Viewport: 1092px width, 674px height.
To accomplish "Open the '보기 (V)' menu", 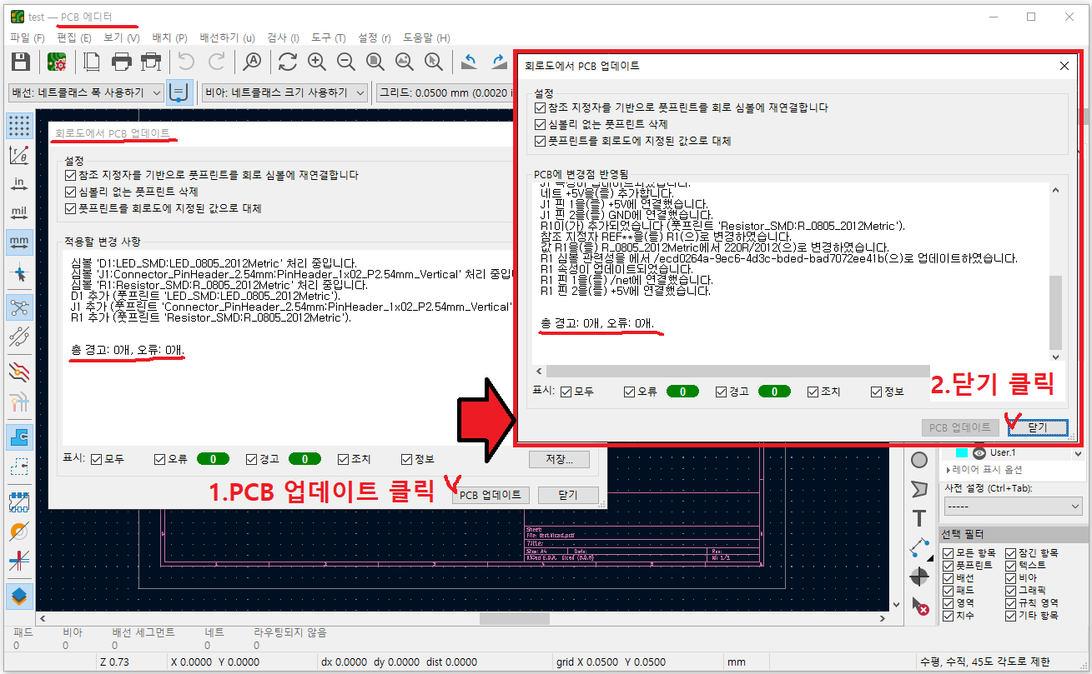I will pos(122,37).
